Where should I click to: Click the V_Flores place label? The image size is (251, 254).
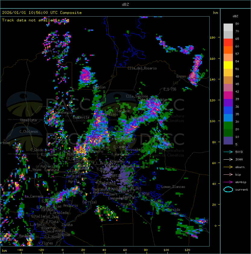[x=46, y=243]
